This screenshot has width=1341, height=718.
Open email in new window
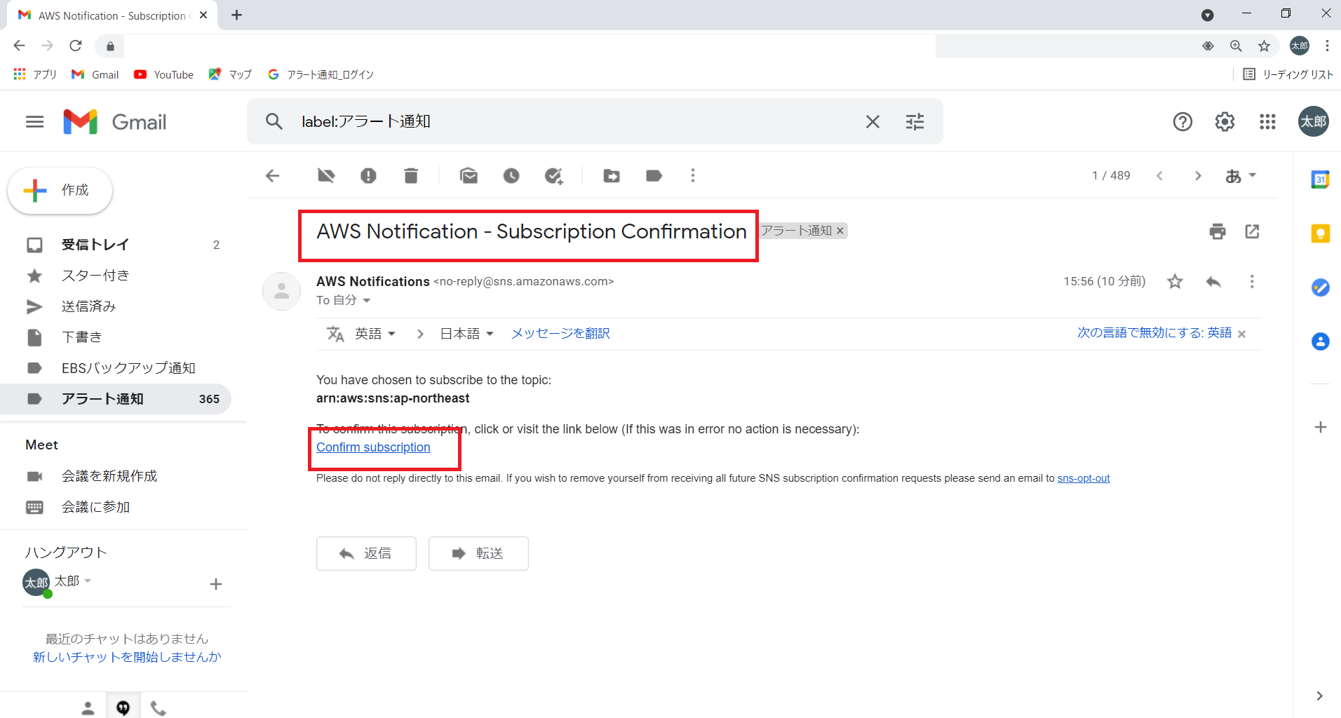[1252, 231]
